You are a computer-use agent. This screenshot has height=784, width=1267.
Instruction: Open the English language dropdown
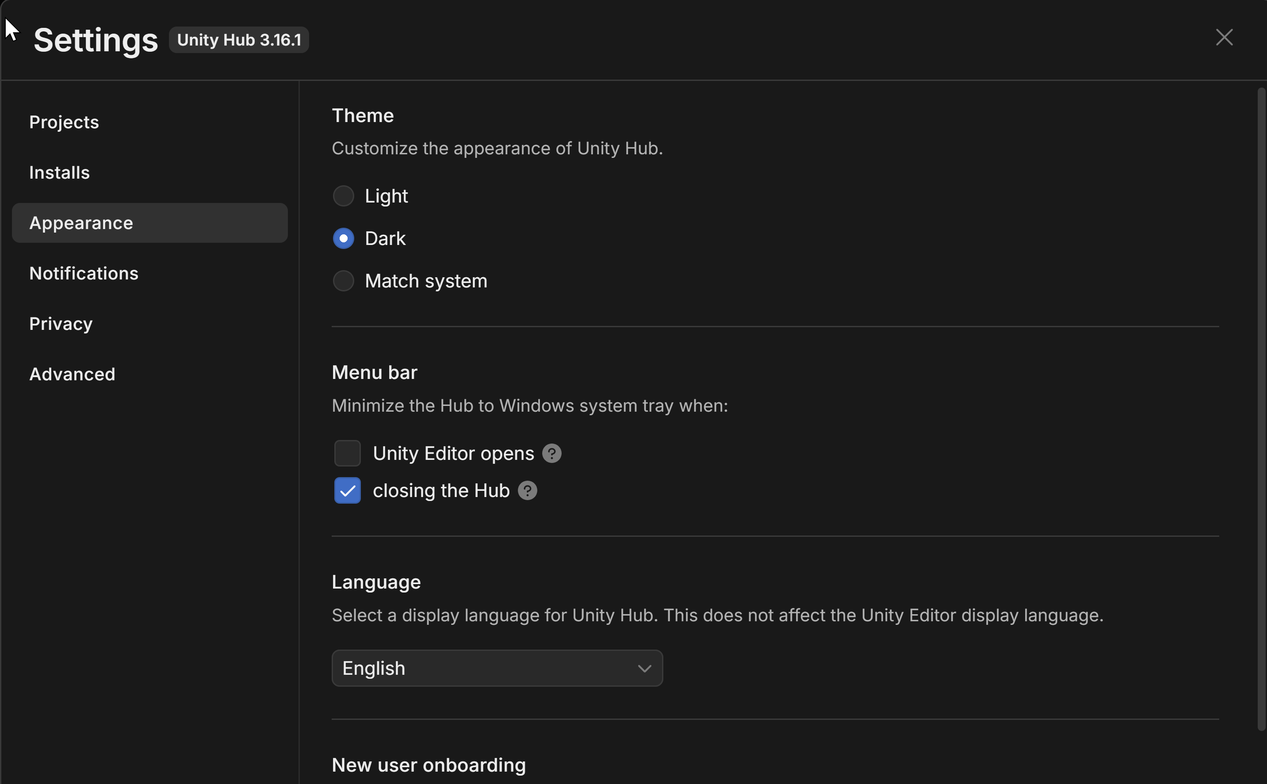pos(497,669)
